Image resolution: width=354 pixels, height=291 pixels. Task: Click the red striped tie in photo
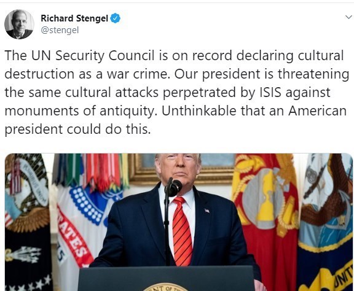coord(182,231)
